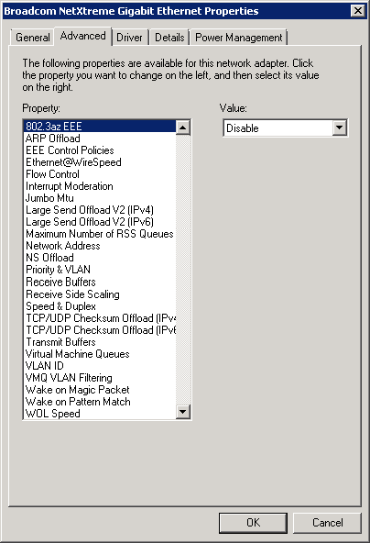Select Wake on Magic Packet property
The height and width of the screenshot is (543, 370).
(x=100, y=390)
